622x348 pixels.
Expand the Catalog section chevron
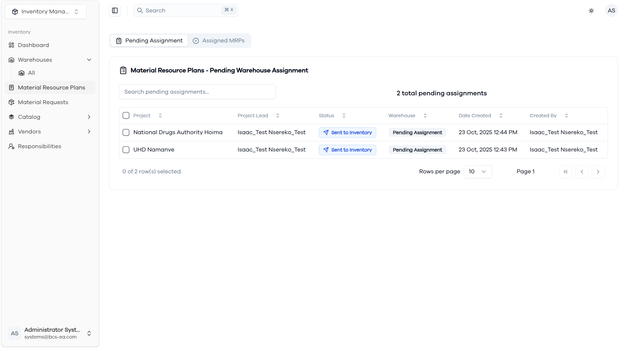89,117
